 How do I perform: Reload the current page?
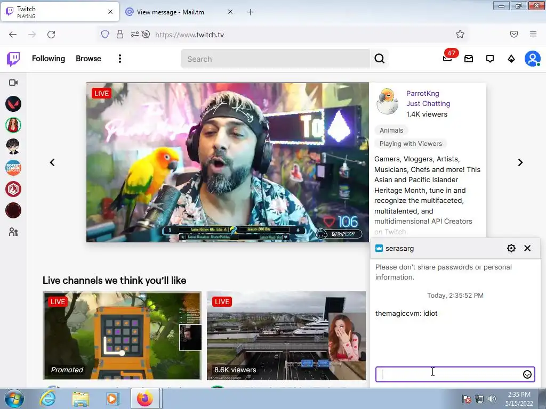pyautogui.click(x=51, y=35)
